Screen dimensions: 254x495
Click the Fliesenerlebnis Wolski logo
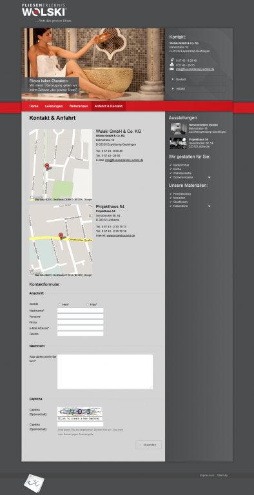pyautogui.click(x=44, y=10)
